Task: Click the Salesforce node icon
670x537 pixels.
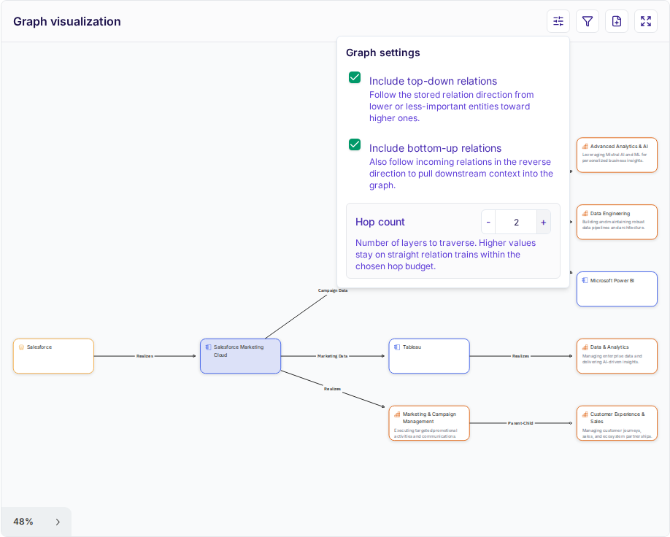Action: click(x=21, y=347)
